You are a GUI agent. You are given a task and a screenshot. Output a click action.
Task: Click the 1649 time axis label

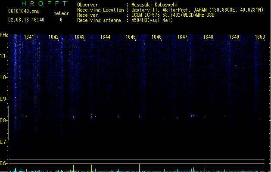(x=234, y=37)
